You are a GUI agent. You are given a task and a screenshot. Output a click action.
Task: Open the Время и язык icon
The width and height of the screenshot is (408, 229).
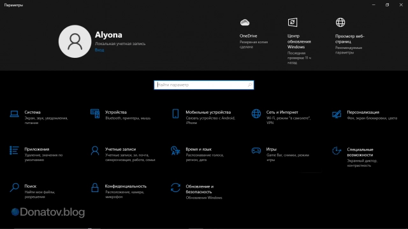tap(175, 151)
